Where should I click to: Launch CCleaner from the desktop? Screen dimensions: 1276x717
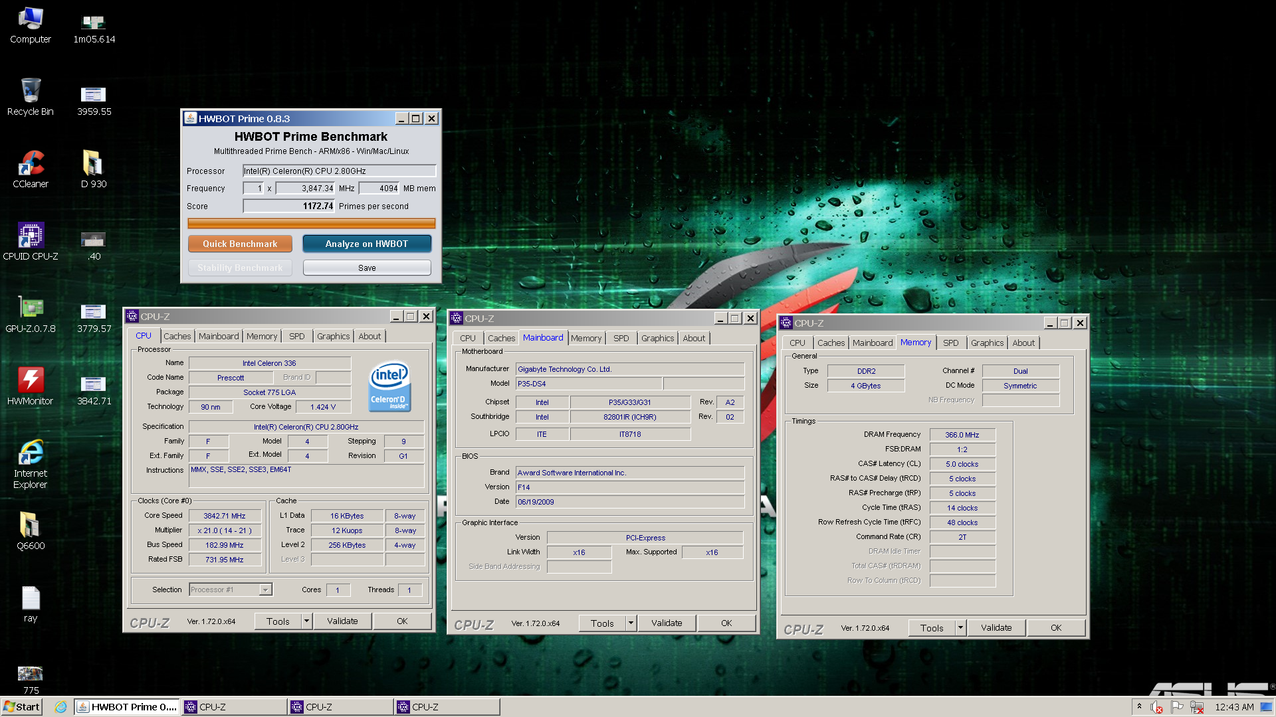31,170
